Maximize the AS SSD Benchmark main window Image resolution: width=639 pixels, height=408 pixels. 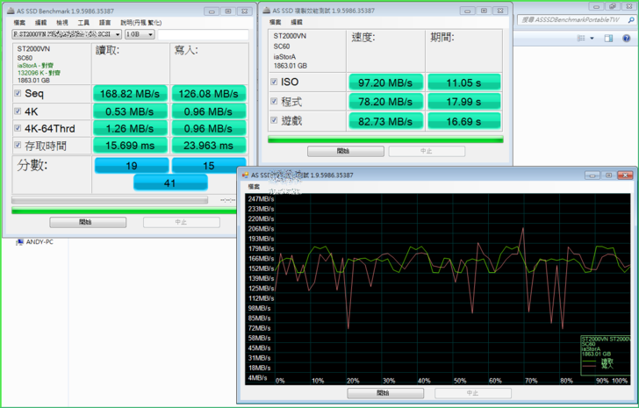[x=226, y=11]
